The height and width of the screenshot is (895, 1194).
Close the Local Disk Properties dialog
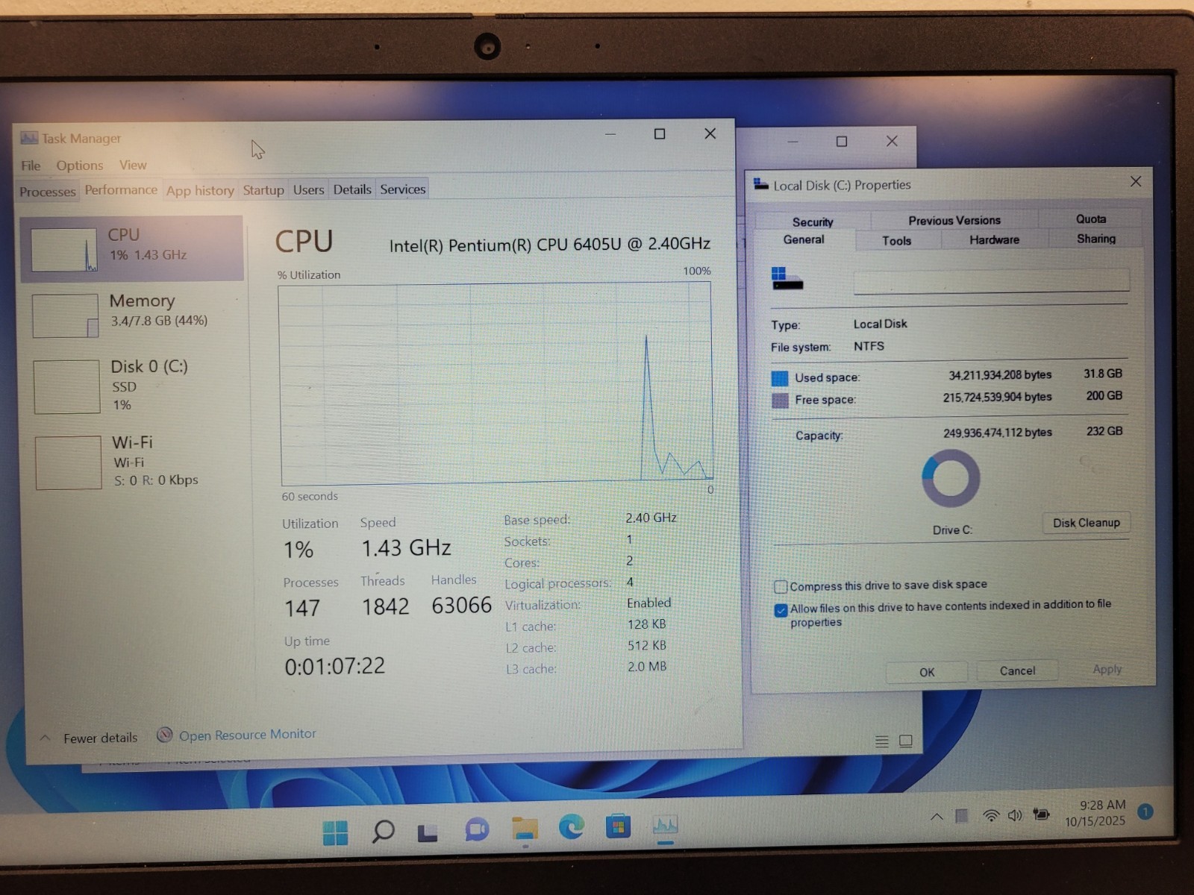coord(1136,181)
